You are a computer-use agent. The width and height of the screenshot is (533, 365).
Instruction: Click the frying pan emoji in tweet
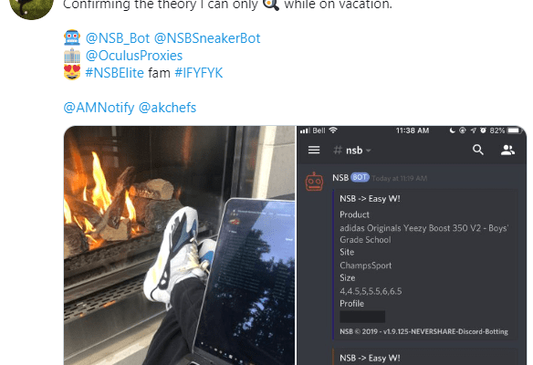click(271, 5)
